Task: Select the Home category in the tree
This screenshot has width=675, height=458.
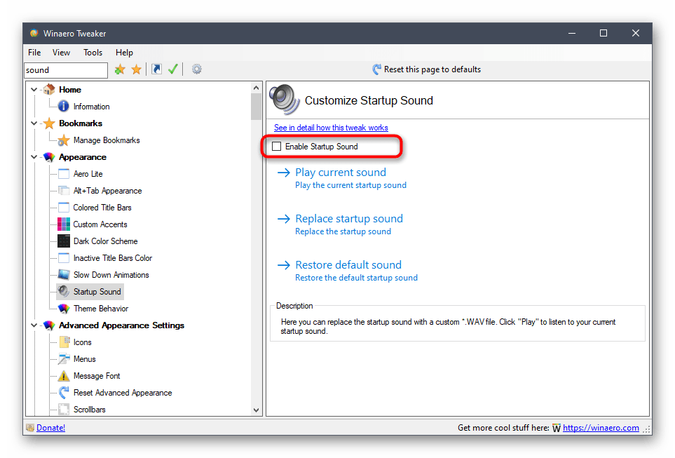Action: point(70,90)
